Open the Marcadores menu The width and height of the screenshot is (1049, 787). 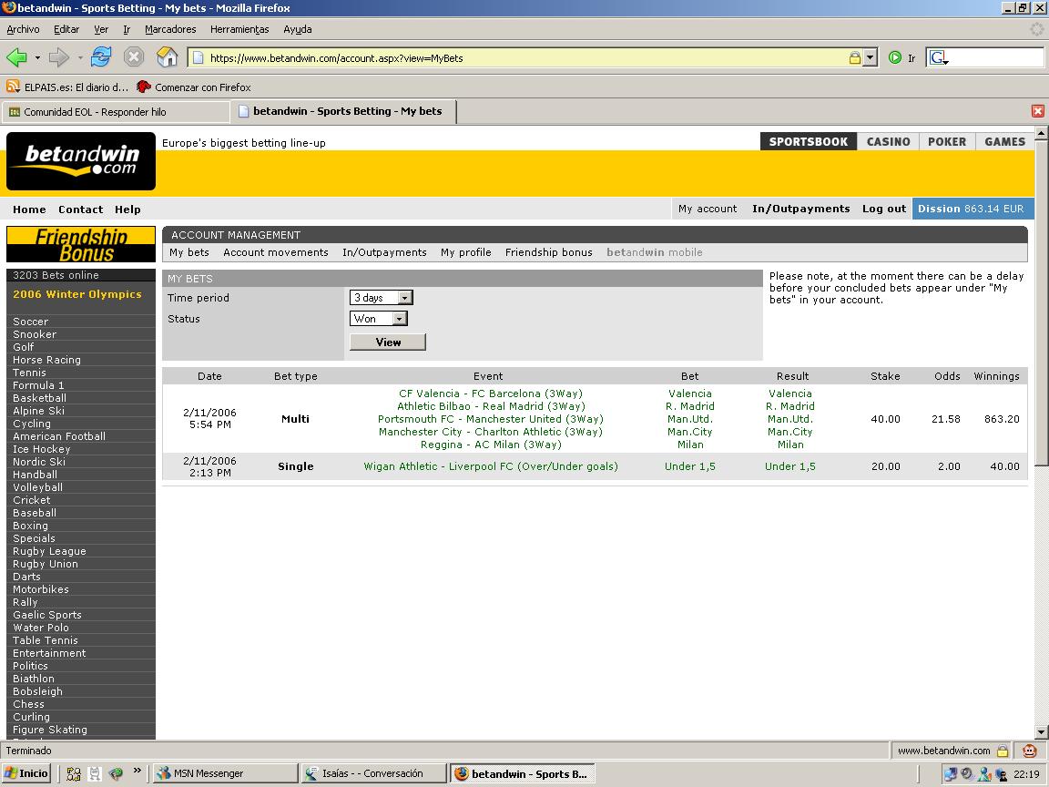170,29
